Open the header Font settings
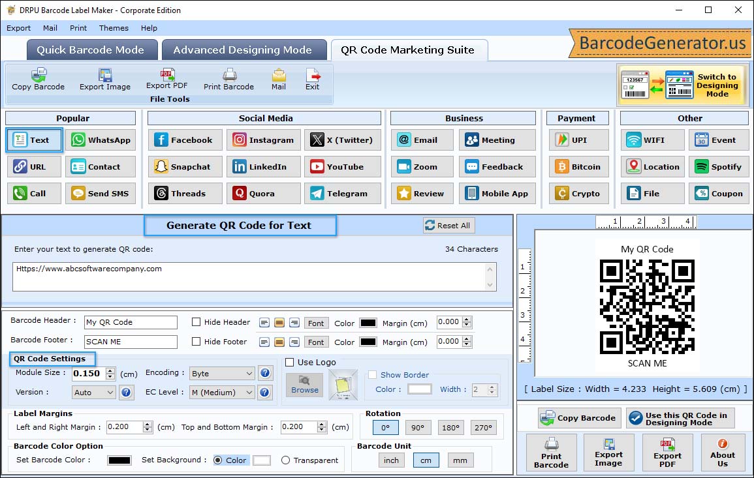This screenshot has width=754, height=478. (316, 323)
